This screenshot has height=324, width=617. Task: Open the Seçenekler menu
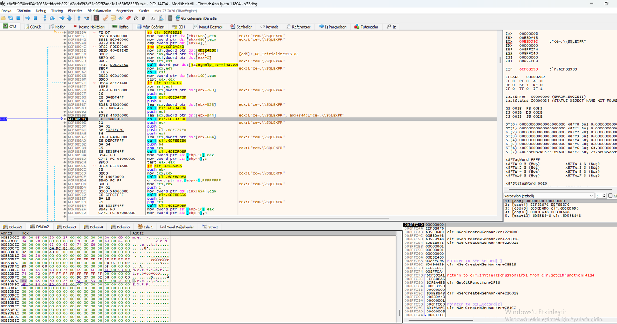coord(125,11)
